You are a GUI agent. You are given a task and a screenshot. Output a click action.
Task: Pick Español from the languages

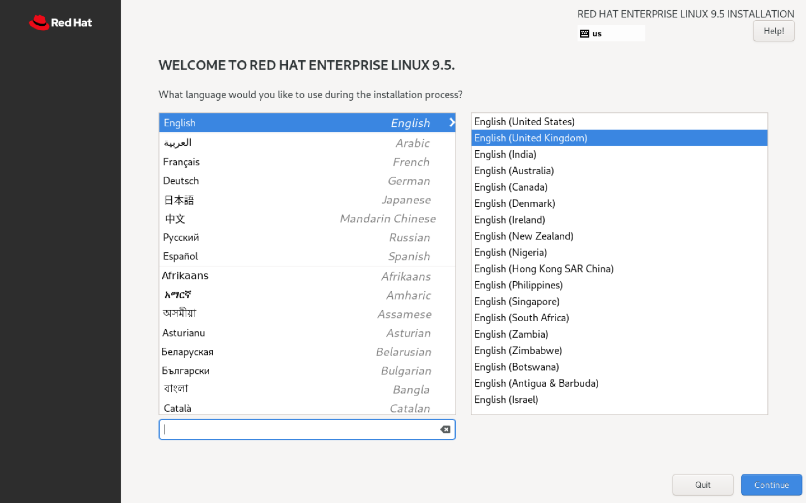point(307,257)
